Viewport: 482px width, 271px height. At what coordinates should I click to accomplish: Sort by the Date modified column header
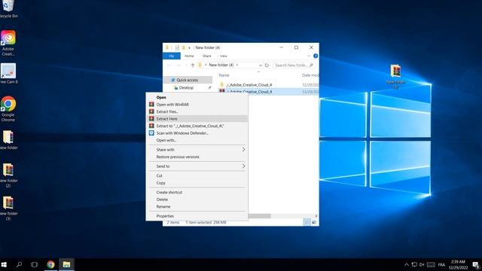310,75
